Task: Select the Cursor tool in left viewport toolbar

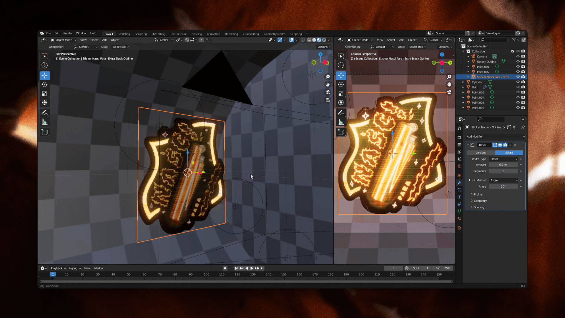Action: point(45,65)
